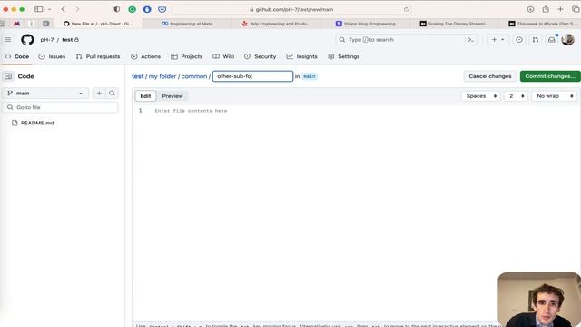Switch to the Edit view
The height and width of the screenshot is (327, 581).
tap(145, 96)
